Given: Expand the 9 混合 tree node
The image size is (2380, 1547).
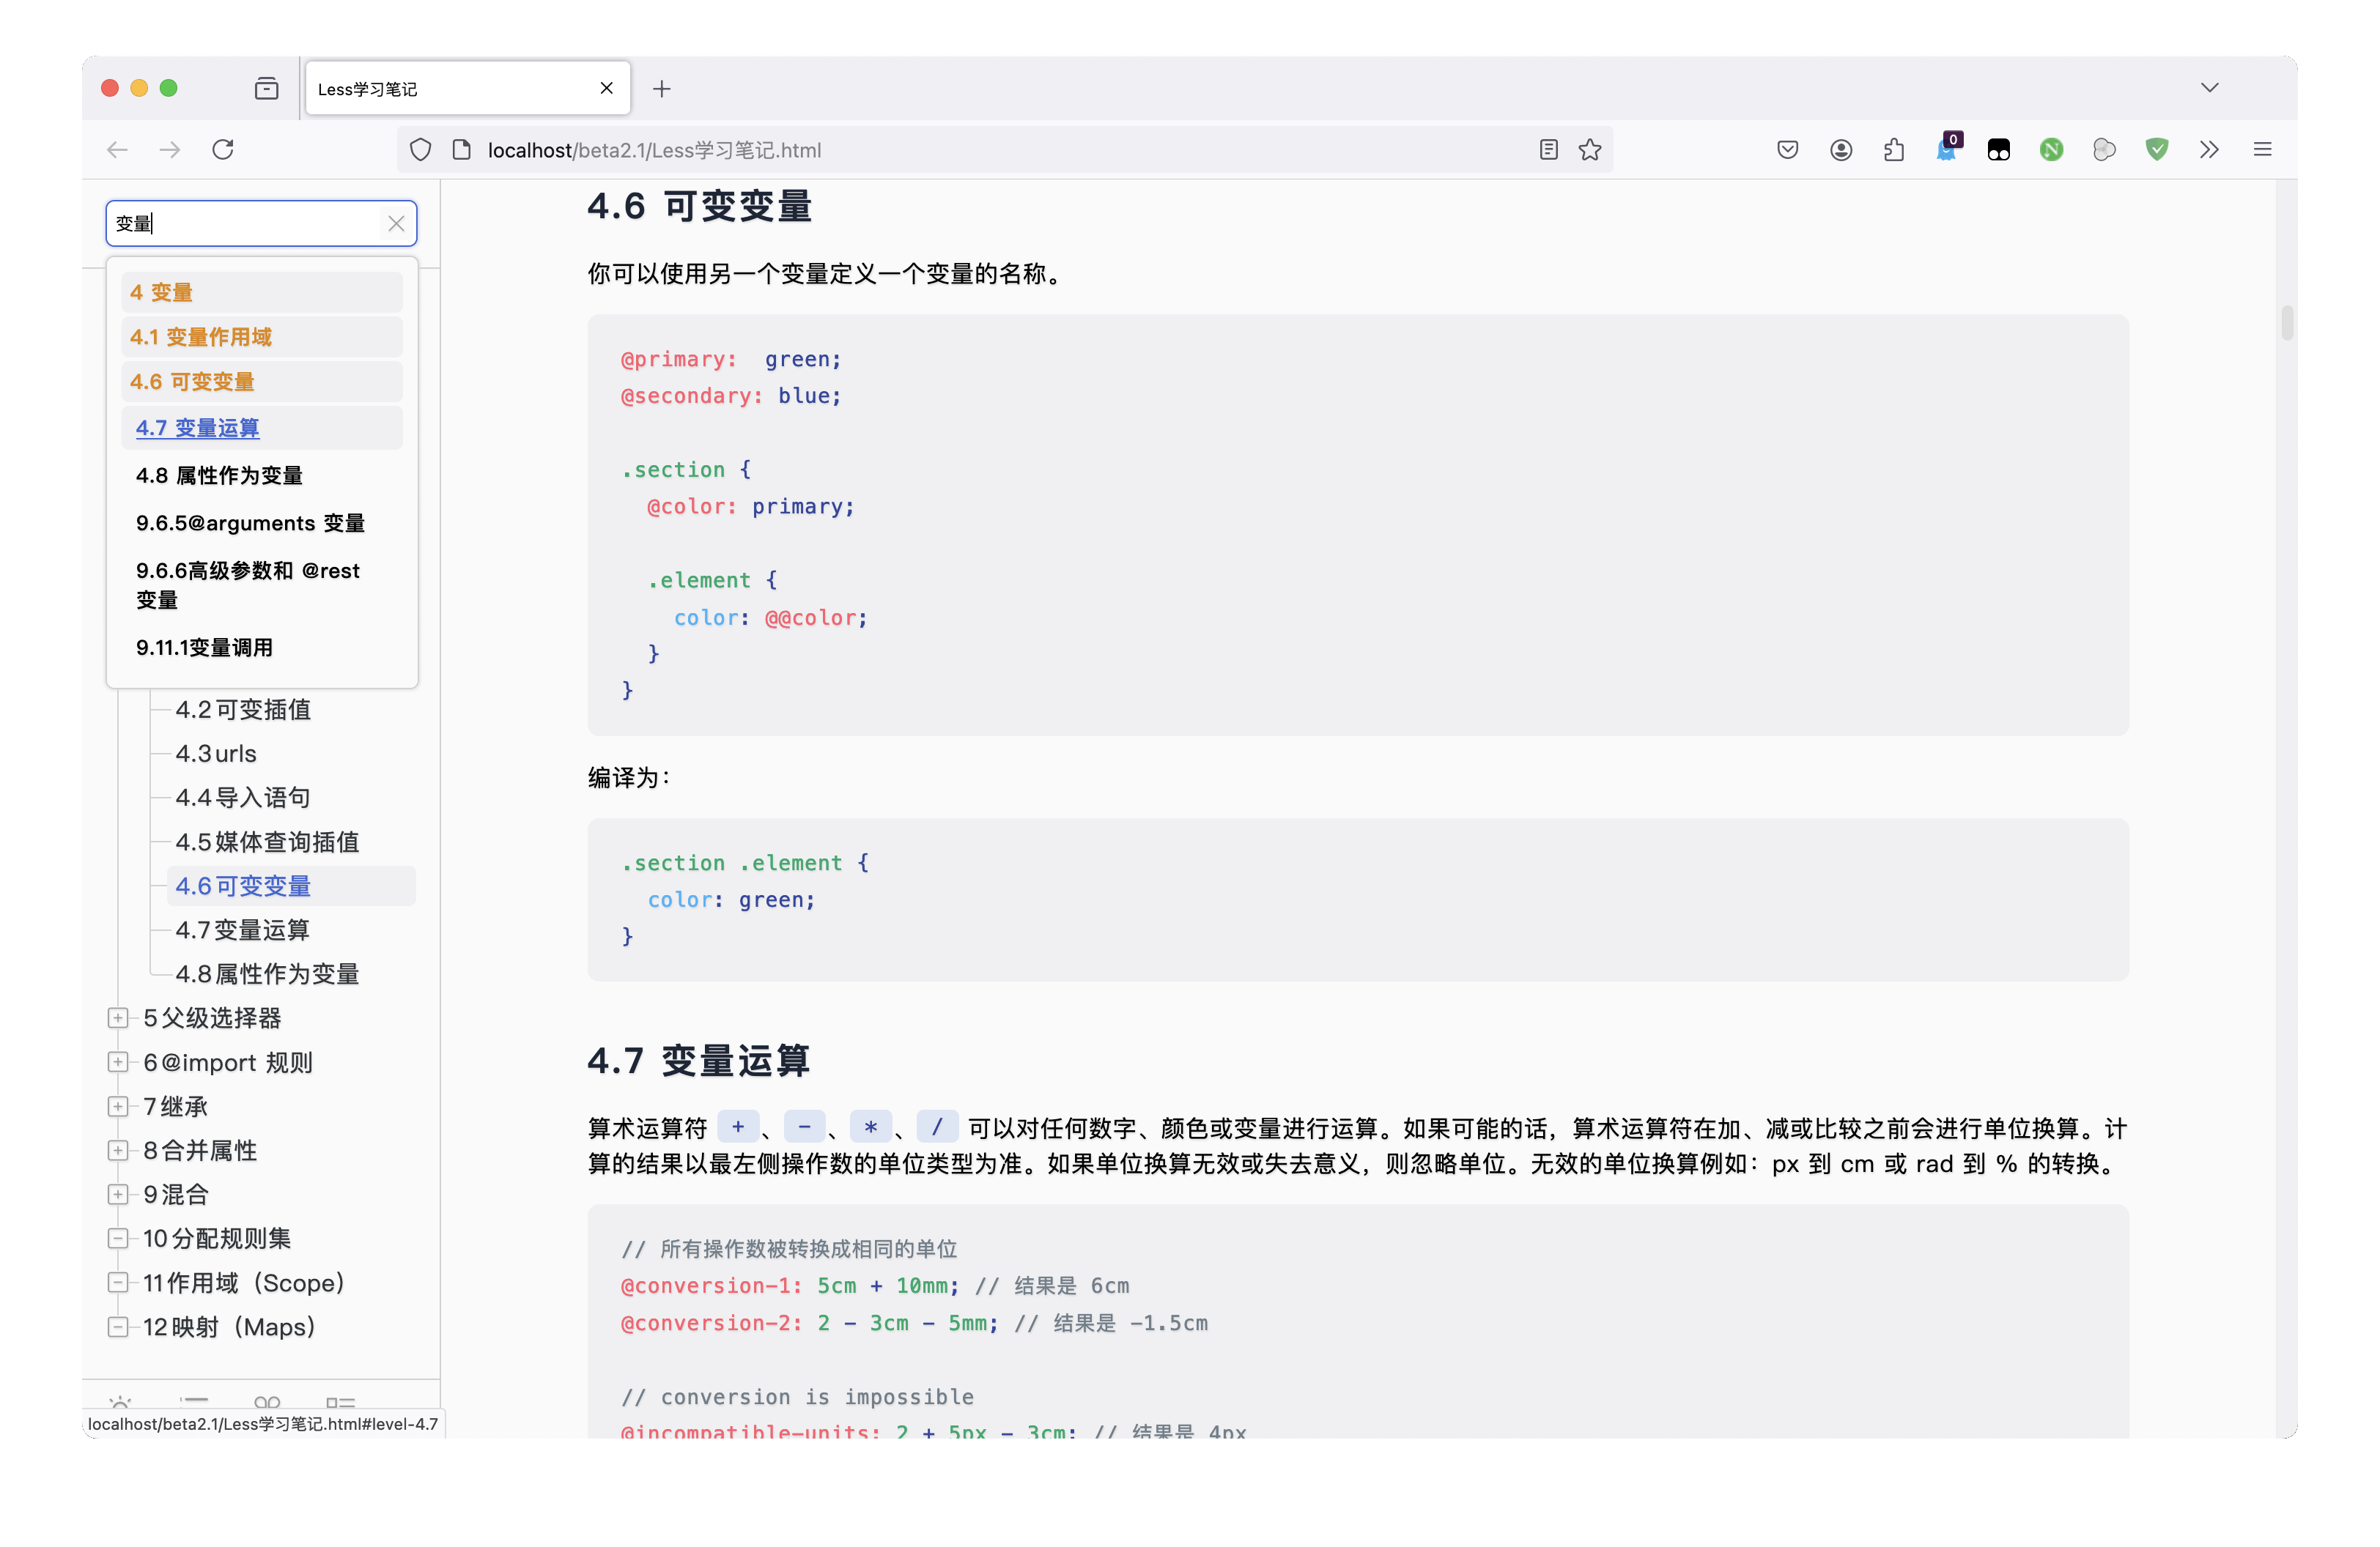Looking at the screenshot, I should click(x=118, y=1194).
